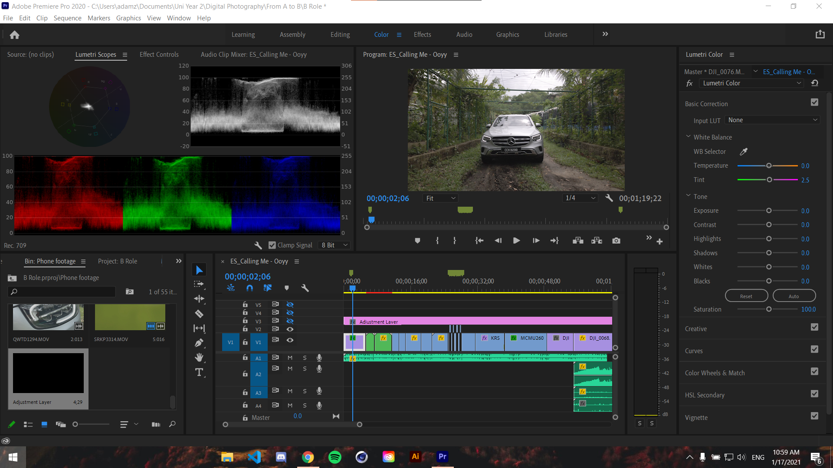Click the Auto tone button

click(x=794, y=296)
